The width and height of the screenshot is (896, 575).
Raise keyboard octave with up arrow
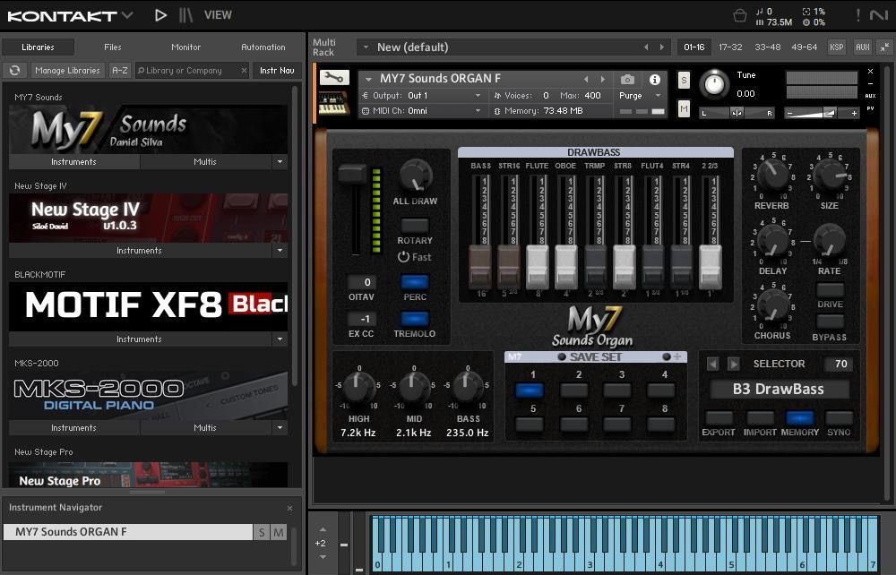[323, 529]
